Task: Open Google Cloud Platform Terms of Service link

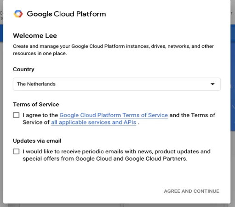Action: pos(114,115)
